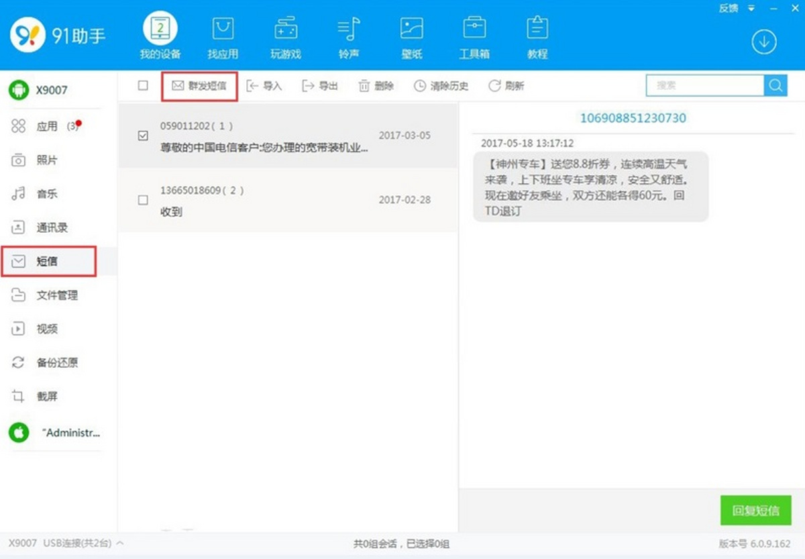Screen dimensions: 805x559
Task: Open 通讯录 contacts in sidebar
Action: 40,227
